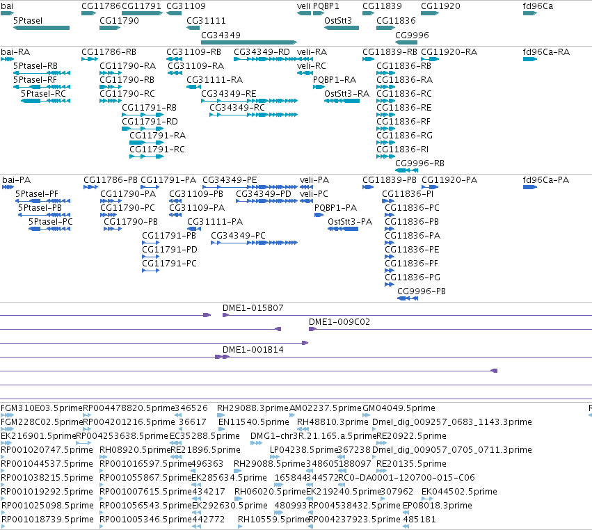Select the RH29088.3prime EST label

coord(253,408)
